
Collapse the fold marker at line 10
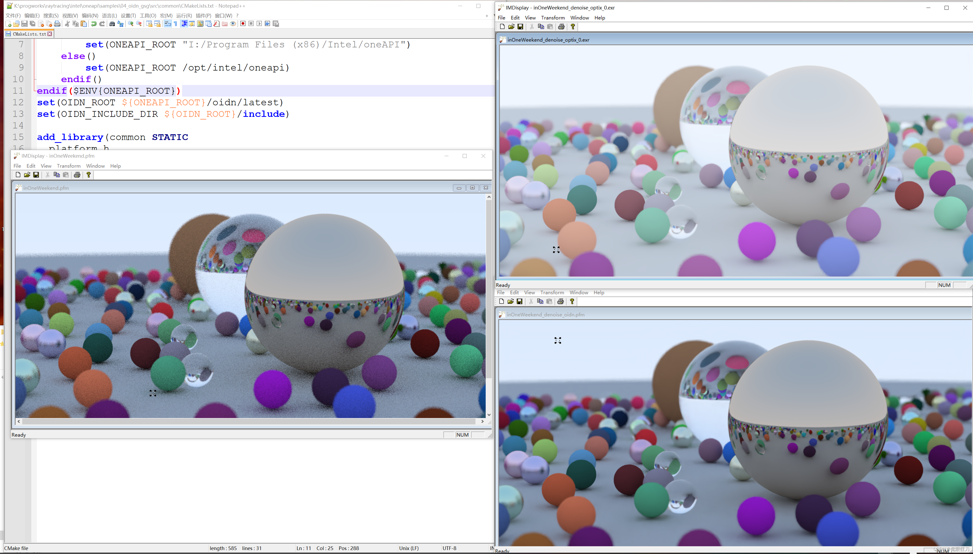click(x=35, y=79)
